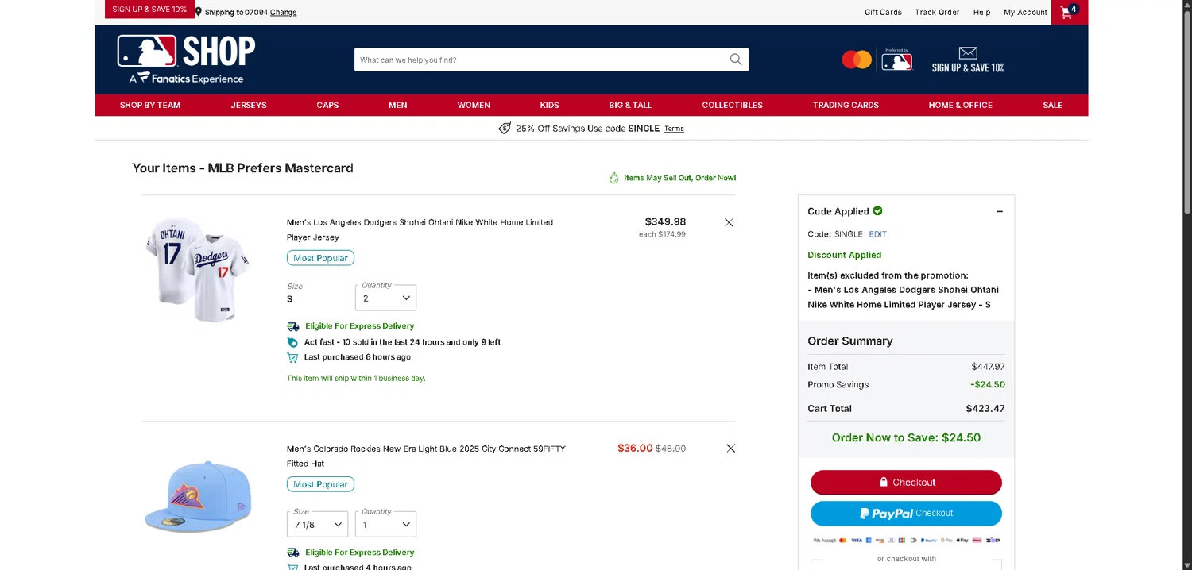Click the green Discount Applied text
The width and height of the screenshot is (1192, 570).
coord(844,255)
